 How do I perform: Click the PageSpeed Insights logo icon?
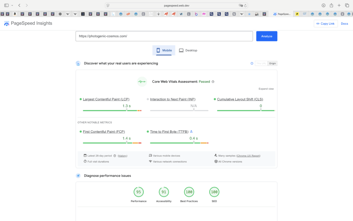point(7,23)
